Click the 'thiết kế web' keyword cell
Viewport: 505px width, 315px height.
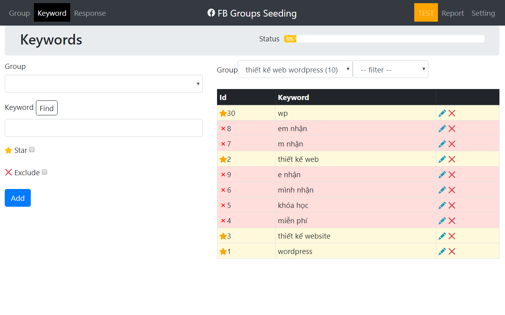(x=355, y=159)
